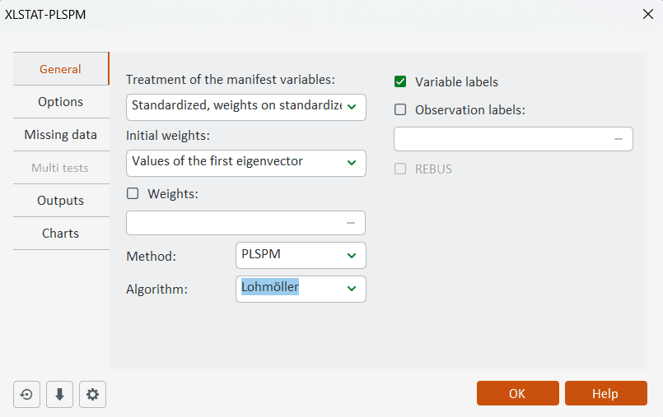The width and height of the screenshot is (663, 417).
Task: Click the range selector icon in Weights field
Action: [351, 223]
